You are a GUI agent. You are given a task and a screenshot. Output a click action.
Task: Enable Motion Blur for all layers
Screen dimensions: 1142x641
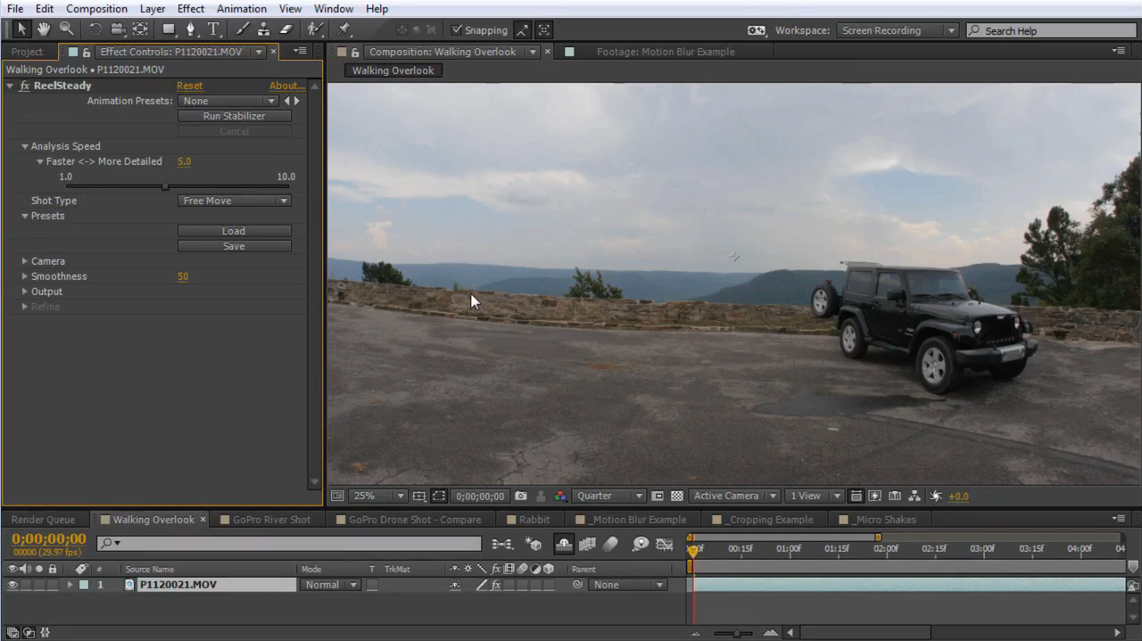point(610,544)
